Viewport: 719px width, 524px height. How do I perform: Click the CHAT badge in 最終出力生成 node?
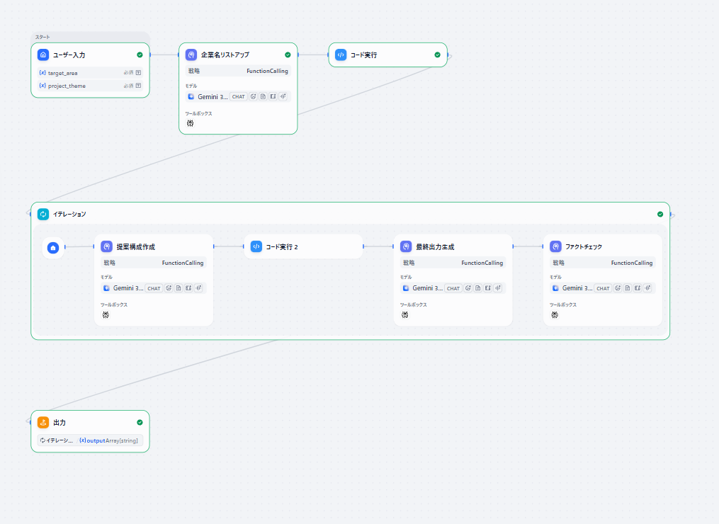[453, 288]
